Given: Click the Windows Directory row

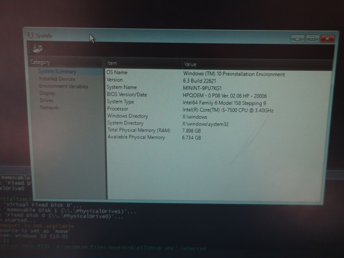Looking at the screenshot, I should [127, 116].
